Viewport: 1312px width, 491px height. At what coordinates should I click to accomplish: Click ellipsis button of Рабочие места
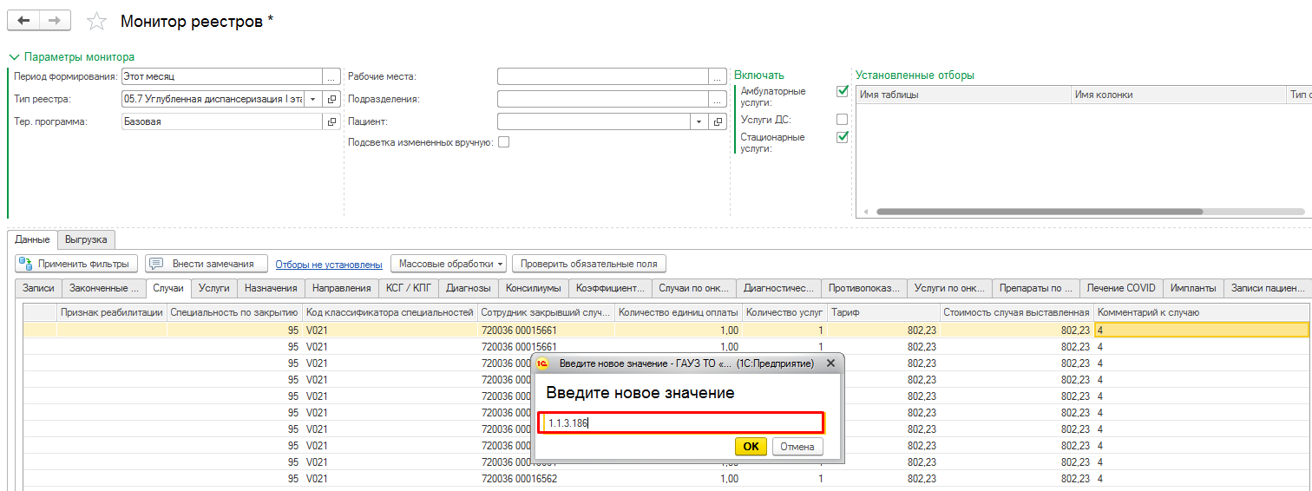click(718, 76)
